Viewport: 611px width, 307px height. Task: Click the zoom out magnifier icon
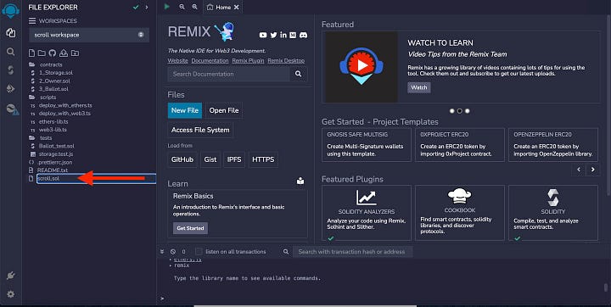pos(182,7)
